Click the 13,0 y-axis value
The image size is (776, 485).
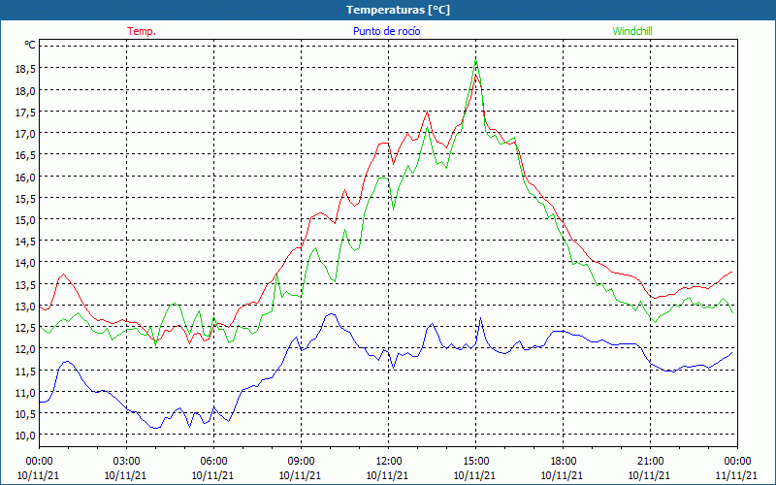coord(25,307)
